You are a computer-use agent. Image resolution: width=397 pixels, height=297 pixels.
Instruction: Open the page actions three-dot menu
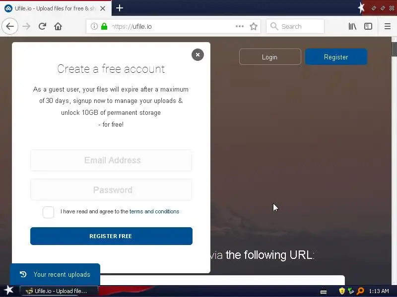240,26
